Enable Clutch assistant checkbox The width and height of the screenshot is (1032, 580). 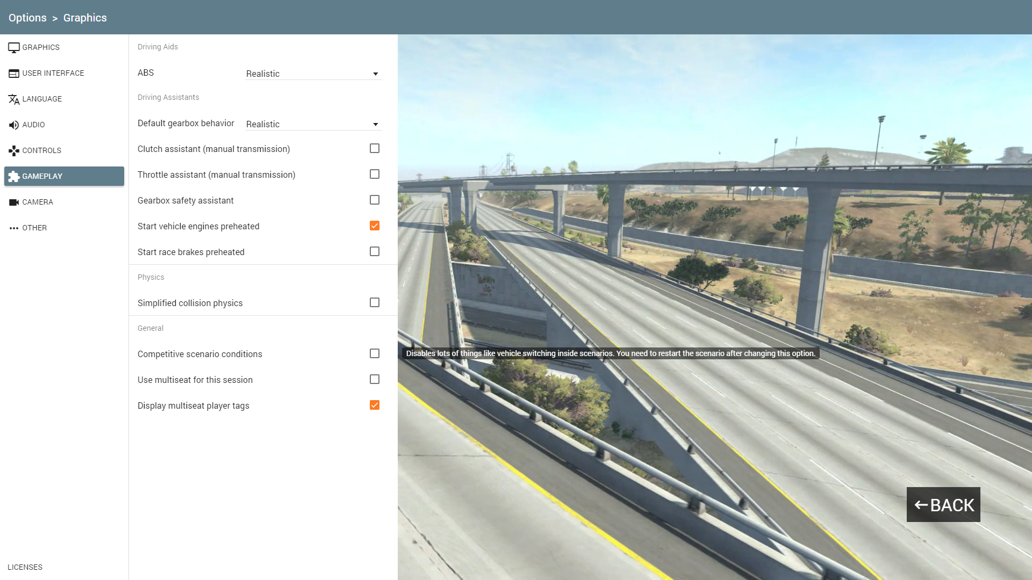[375, 149]
